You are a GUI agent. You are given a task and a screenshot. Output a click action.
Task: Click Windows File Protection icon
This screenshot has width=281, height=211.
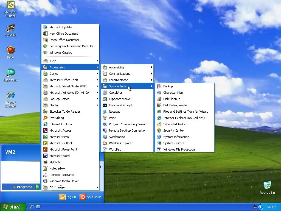(159, 149)
